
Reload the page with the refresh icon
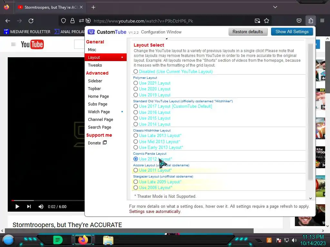pyautogui.click(x=31, y=21)
